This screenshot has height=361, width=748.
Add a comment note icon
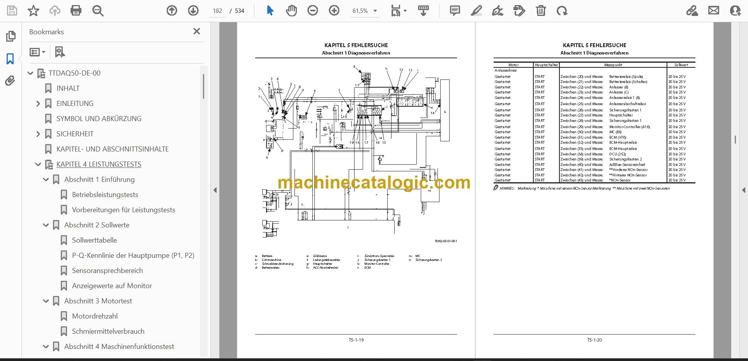point(455,11)
